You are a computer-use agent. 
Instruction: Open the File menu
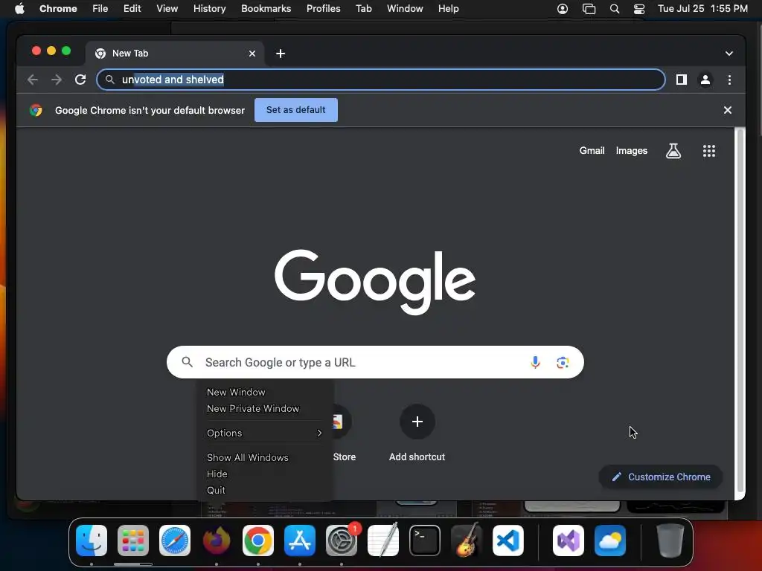tap(100, 9)
